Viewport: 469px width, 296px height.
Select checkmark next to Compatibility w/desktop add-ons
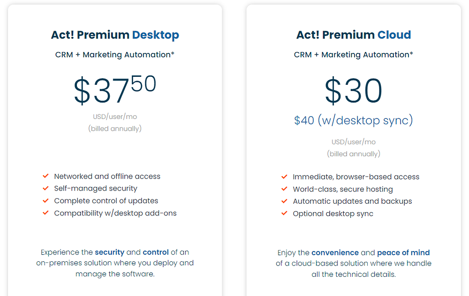click(45, 213)
